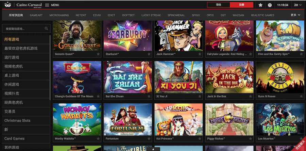Filter by NETENT provider
Screen dimensions: 306x151
81,15
